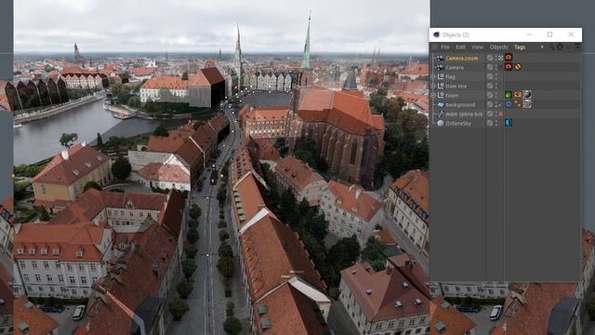595x335 pixels.
Task: Open the Edit menu in Objects panel
Action: [x=460, y=47]
